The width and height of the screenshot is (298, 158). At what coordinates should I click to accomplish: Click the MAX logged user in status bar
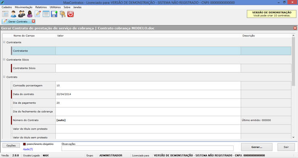tap(46, 155)
